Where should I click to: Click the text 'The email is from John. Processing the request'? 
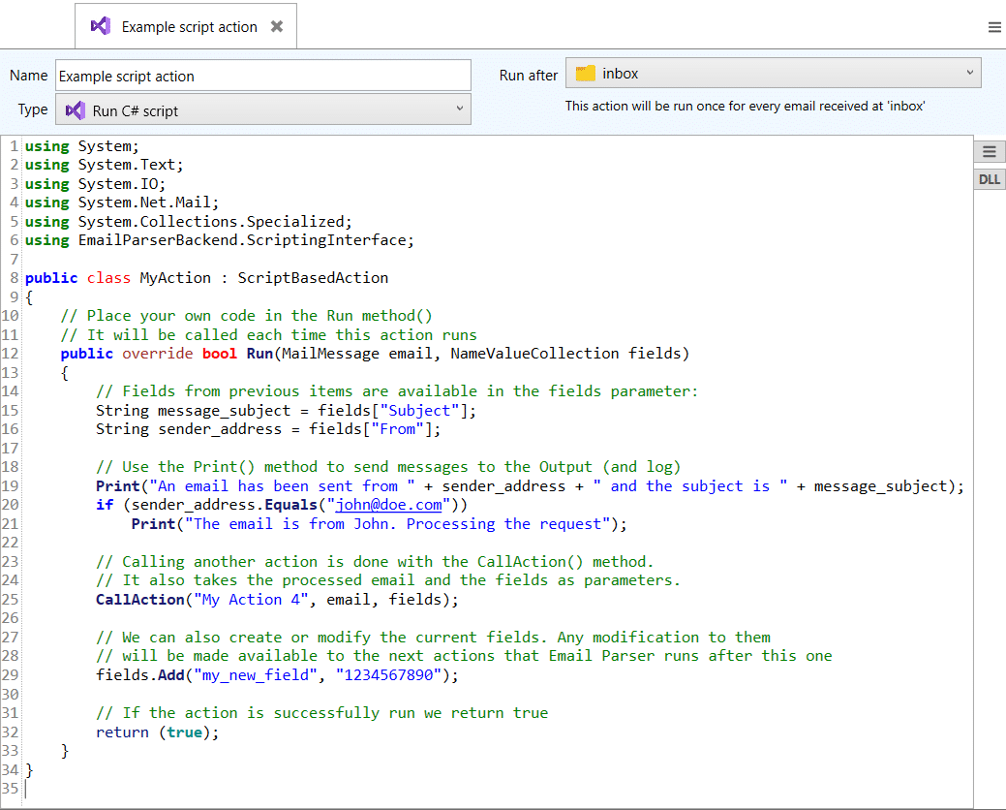(397, 524)
